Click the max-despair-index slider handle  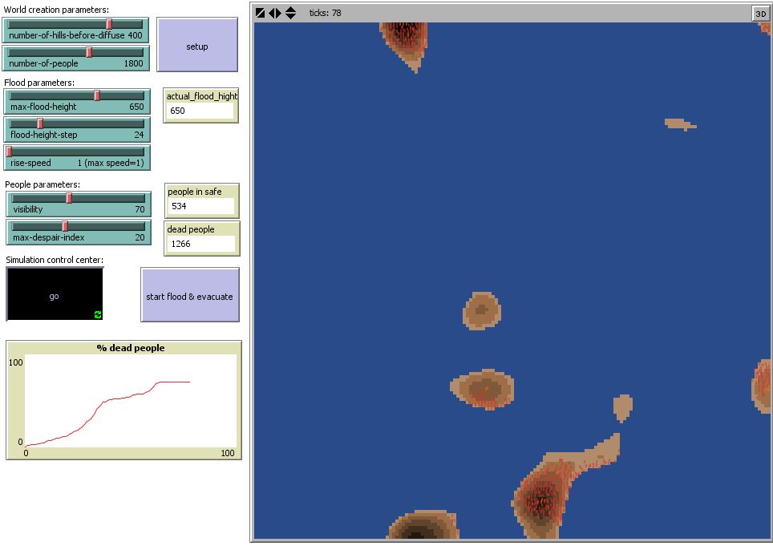pos(65,226)
